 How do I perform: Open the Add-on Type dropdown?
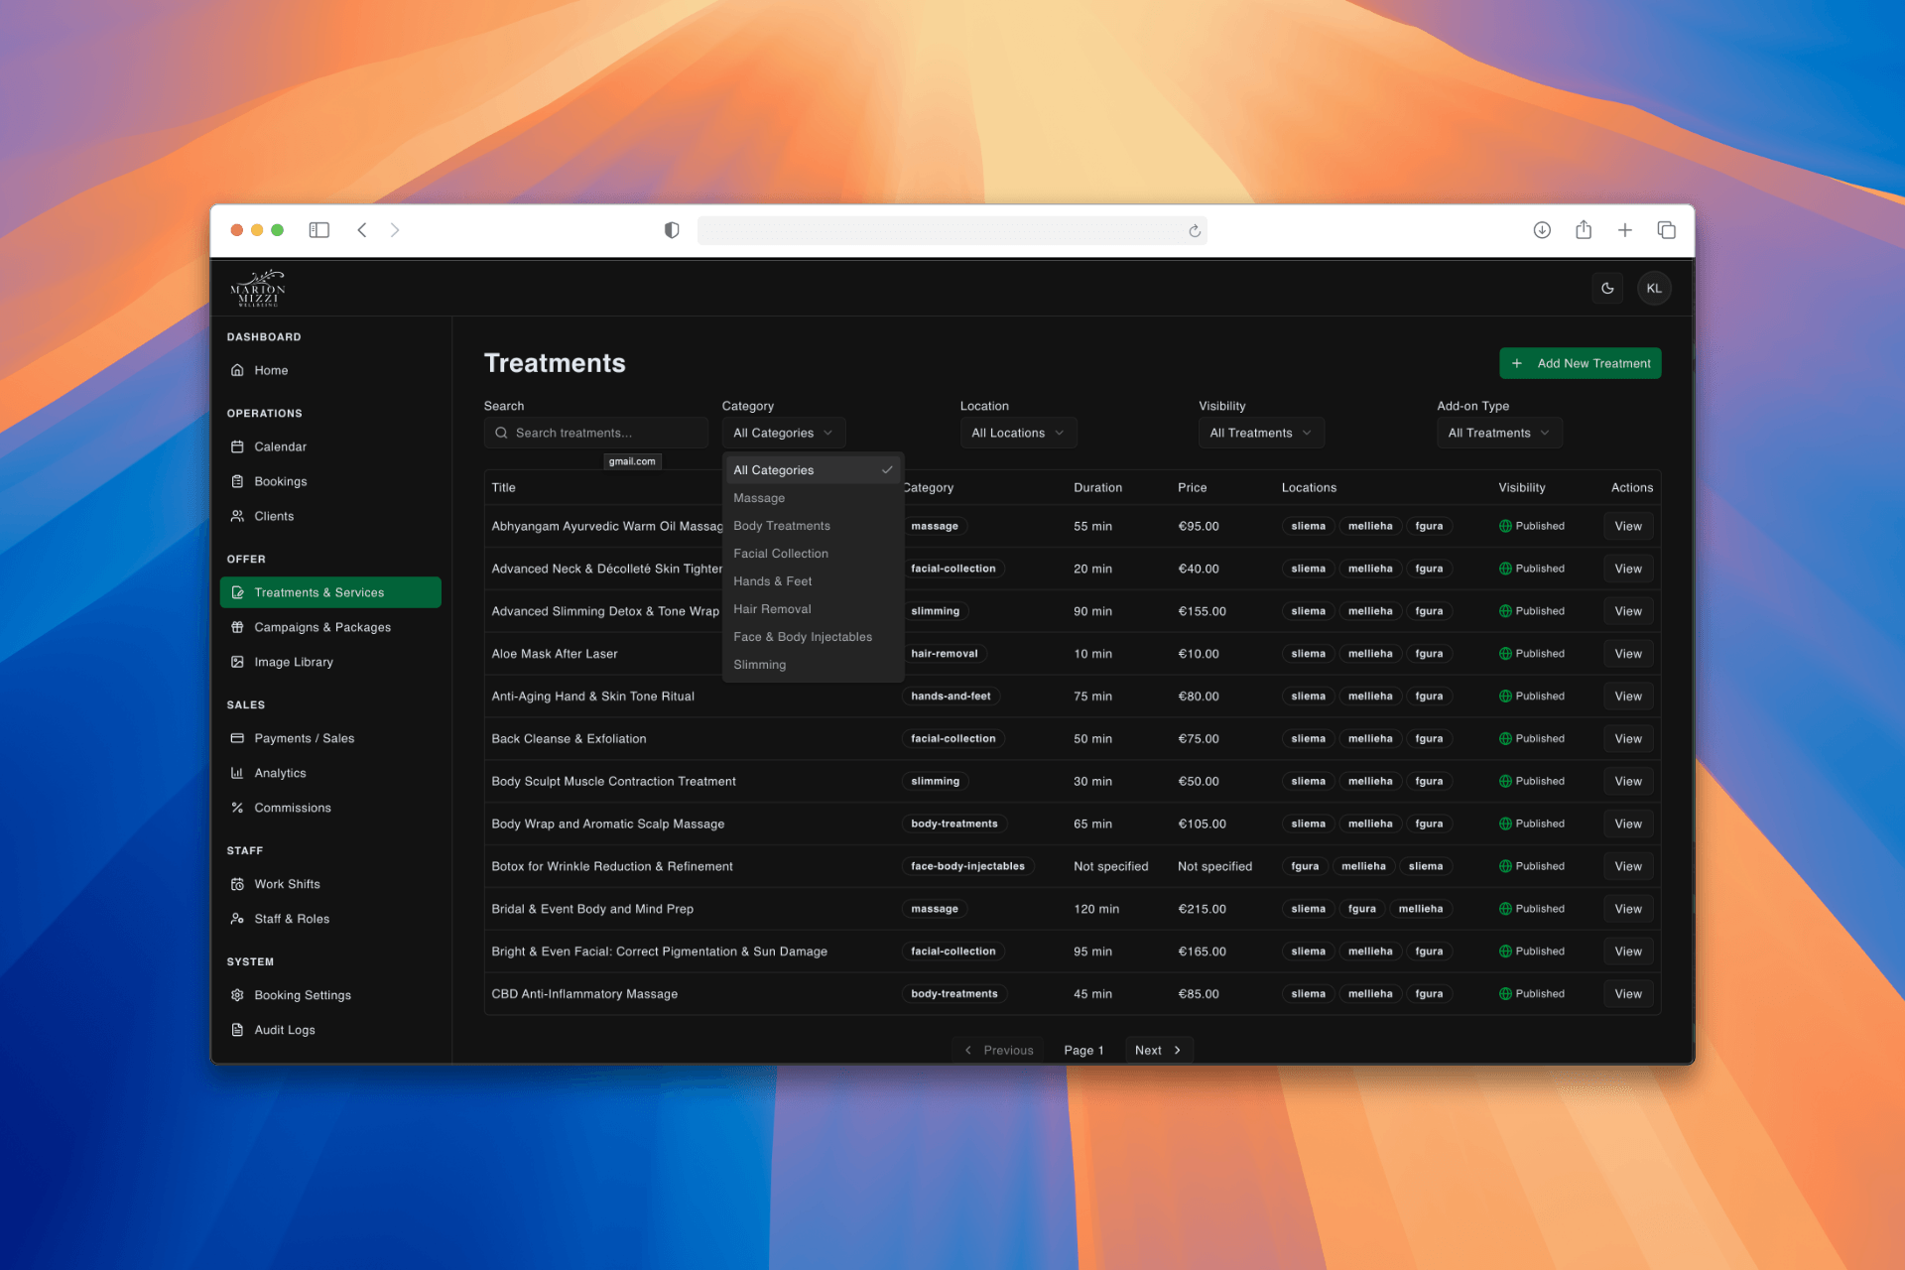click(x=1498, y=433)
